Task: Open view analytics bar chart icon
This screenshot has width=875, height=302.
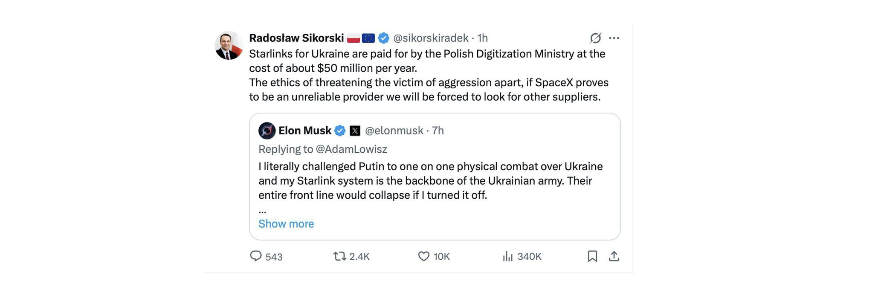Action: coord(507,256)
